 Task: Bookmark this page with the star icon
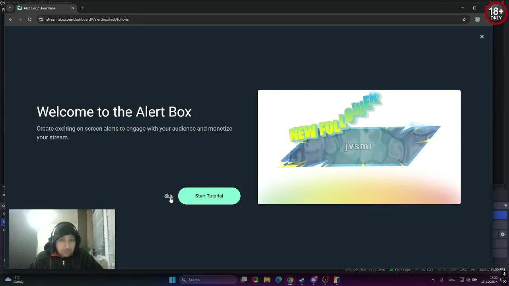(464, 19)
